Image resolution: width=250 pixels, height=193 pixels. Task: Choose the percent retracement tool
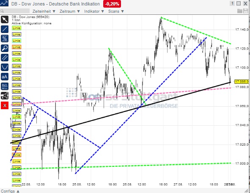point(5,39)
